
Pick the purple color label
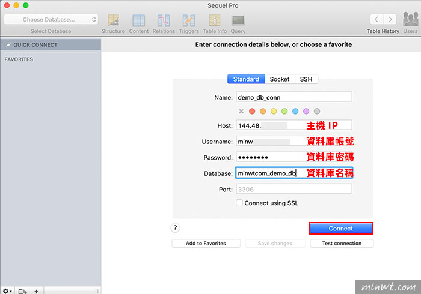[306, 111]
